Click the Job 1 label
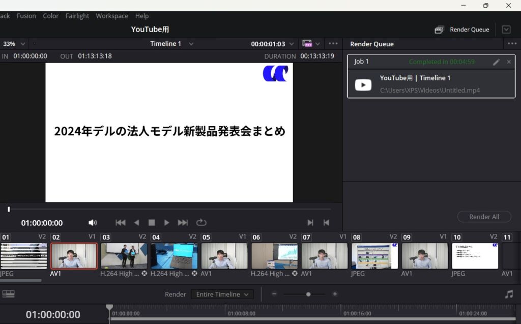521x324 pixels. pos(361,62)
